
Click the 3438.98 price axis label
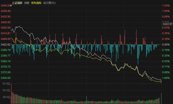(x=6, y=11)
